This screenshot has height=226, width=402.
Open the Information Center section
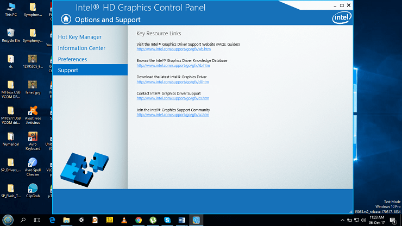tap(81, 48)
